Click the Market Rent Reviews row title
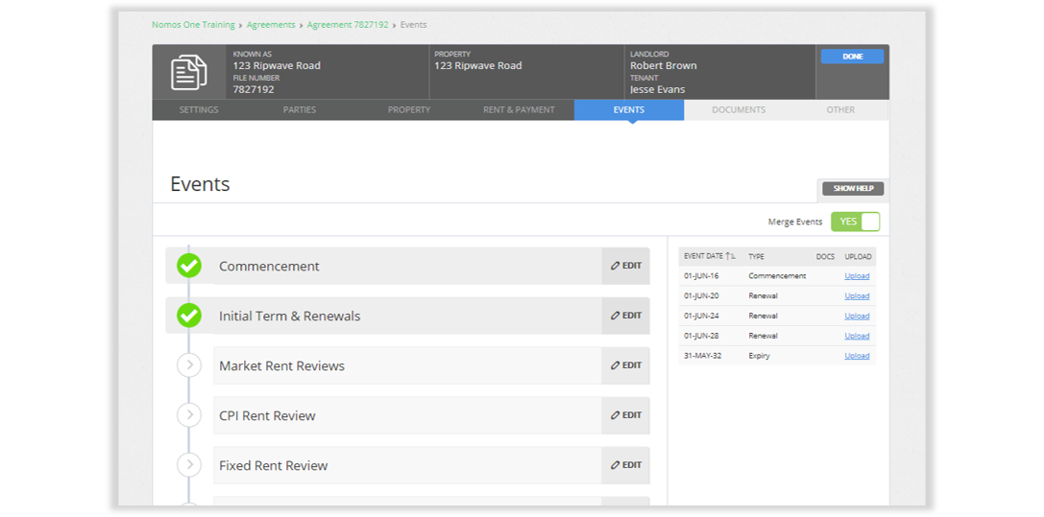The image size is (1044, 517). 281,365
